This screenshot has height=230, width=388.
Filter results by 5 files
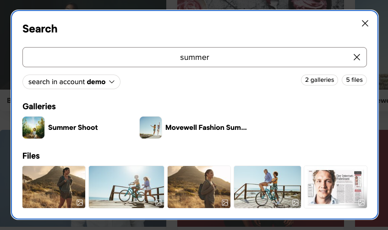(x=354, y=80)
